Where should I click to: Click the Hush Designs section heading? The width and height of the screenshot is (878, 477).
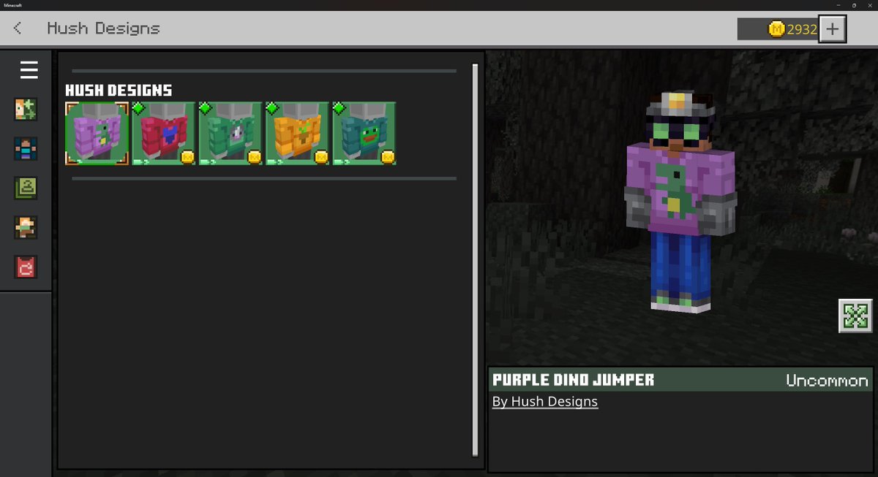tap(119, 91)
